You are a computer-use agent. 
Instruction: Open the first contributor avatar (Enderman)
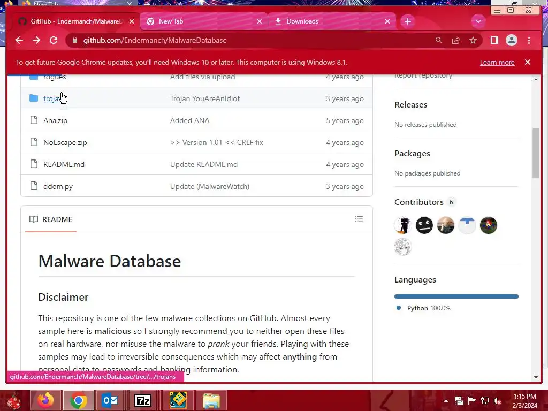point(403,225)
